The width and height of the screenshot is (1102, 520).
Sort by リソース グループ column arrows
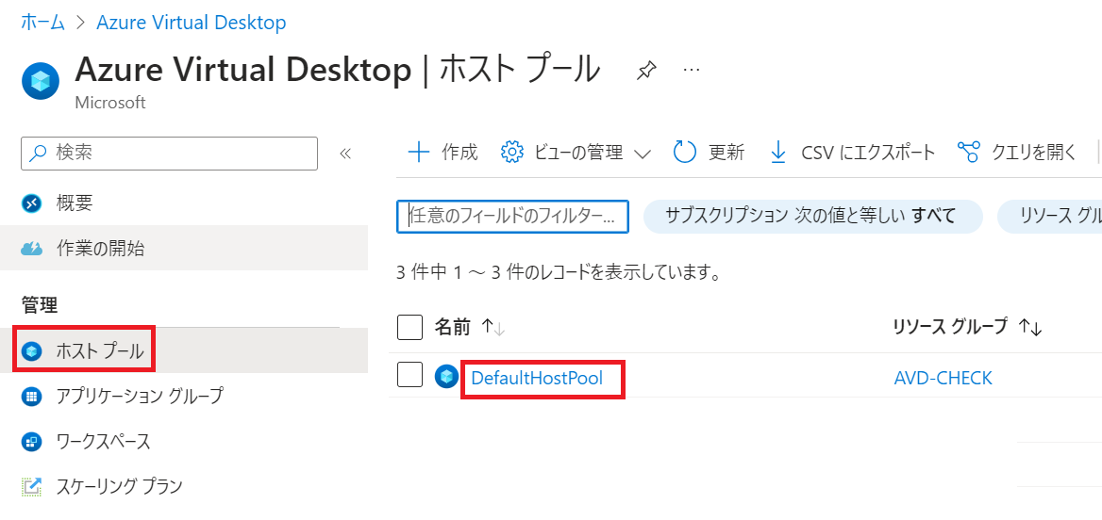point(1030,327)
